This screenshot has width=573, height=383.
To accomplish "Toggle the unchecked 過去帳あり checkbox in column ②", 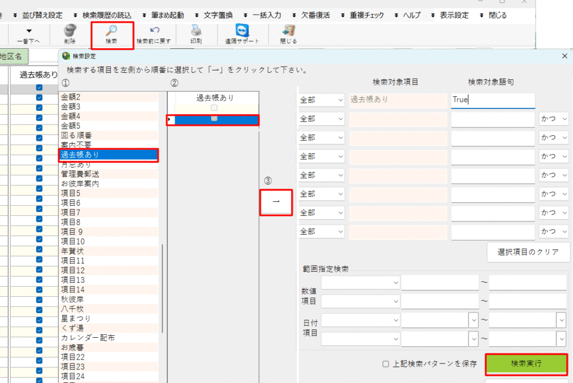I will [x=214, y=108].
